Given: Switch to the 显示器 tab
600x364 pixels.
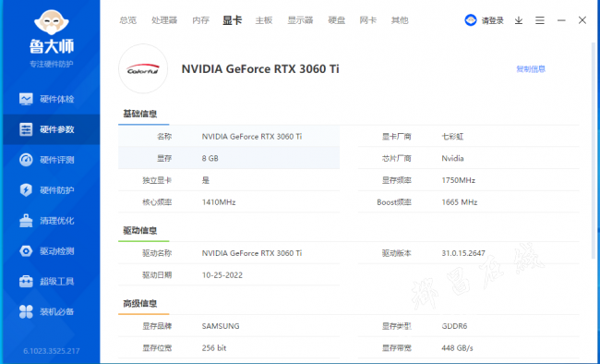Looking at the screenshot, I should coord(300,20).
